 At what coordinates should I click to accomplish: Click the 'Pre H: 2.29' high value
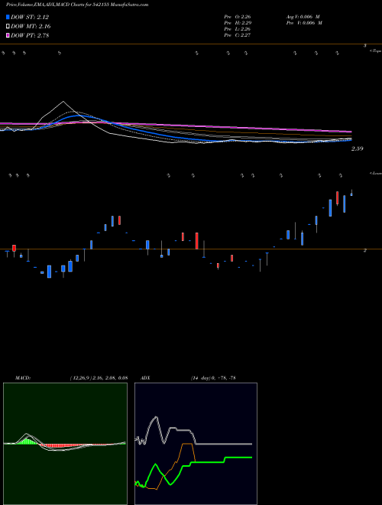(x=238, y=23)
